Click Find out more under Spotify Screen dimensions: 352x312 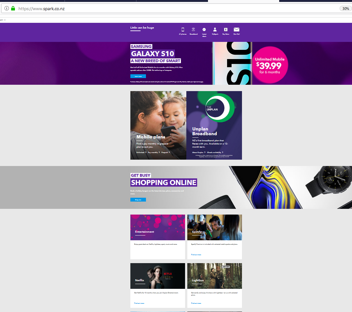196,255
